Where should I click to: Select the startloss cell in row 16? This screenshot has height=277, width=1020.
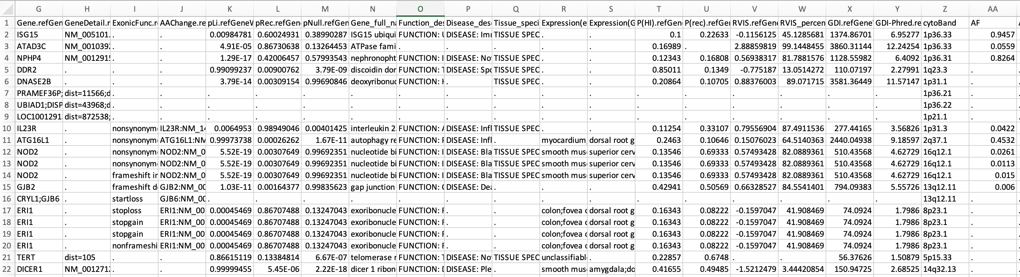[134, 199]
